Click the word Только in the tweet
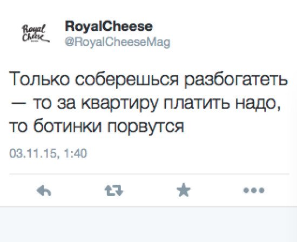Viewport: 297px width, 242px height. coord(39,79)
